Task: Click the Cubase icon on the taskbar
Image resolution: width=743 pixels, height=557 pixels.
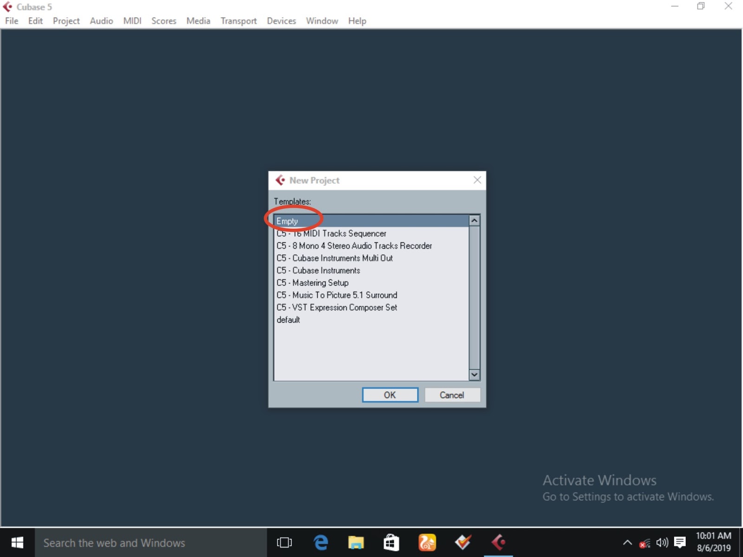Action: tap(498, 543)
